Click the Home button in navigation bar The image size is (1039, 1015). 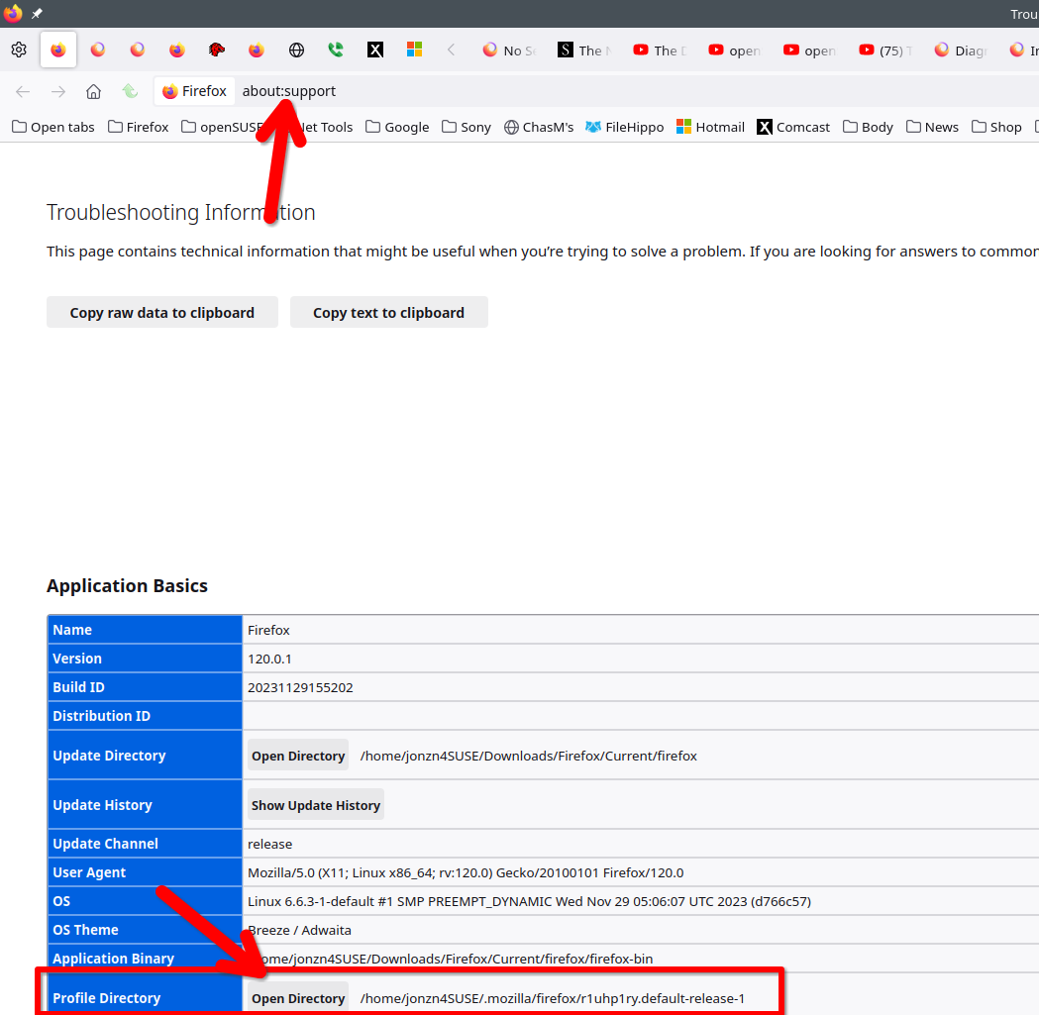click(93, 91)
